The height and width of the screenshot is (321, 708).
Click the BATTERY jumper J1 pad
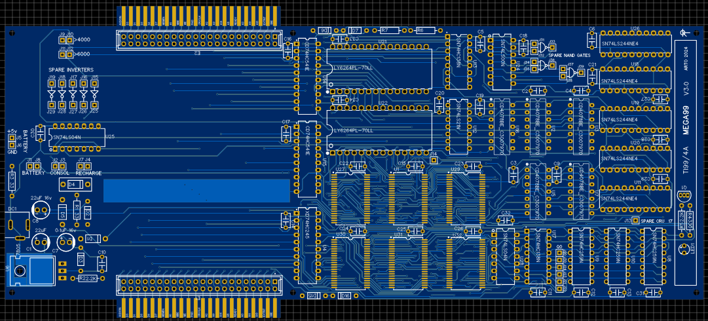[x=30, y=166]
